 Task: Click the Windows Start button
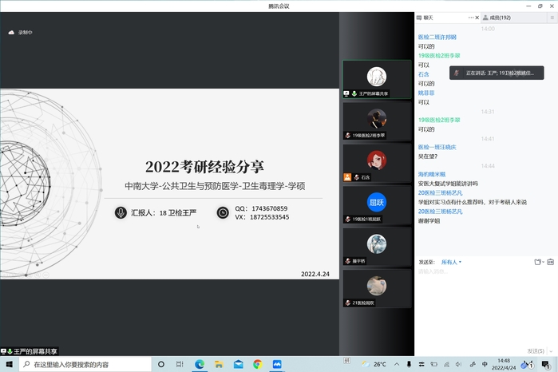click(9, 364)
